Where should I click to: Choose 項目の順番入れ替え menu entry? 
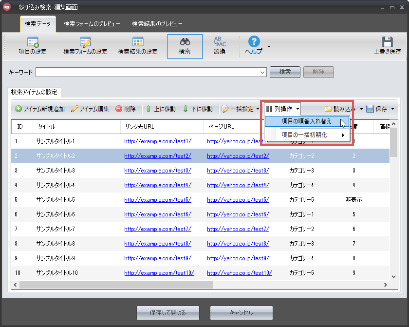tap(307, 121)
